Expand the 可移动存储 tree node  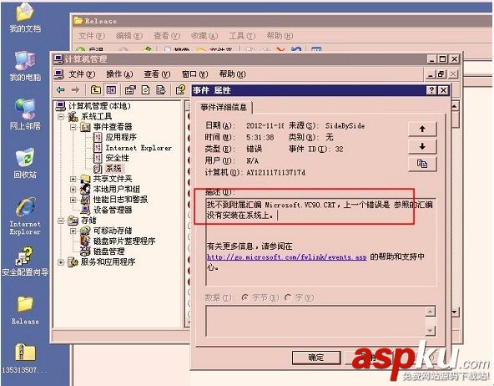click(73, 231)
